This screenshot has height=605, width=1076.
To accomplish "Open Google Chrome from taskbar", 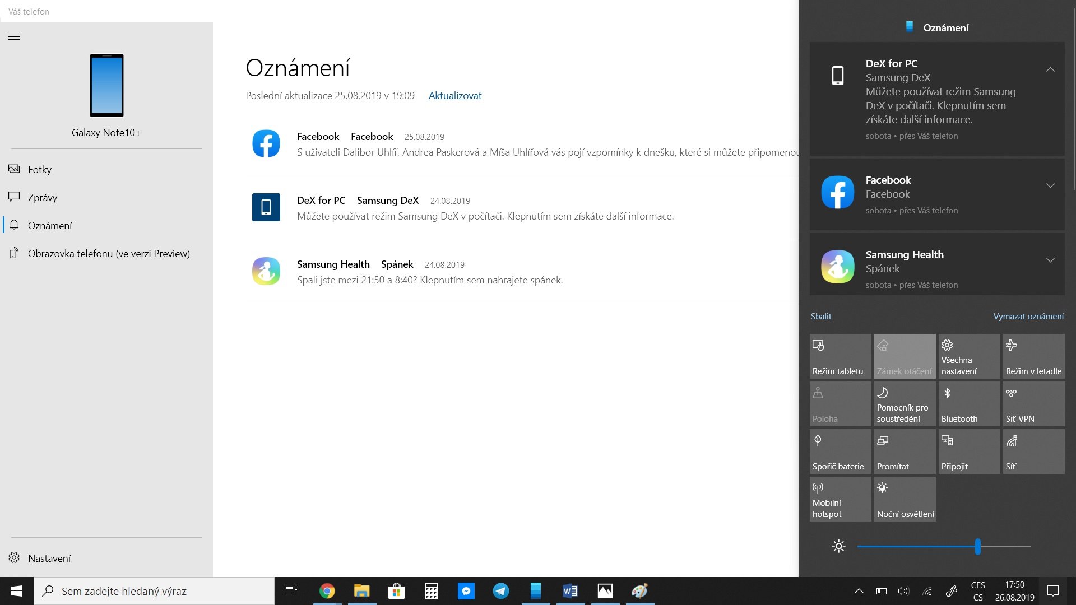I will (327, 591).
